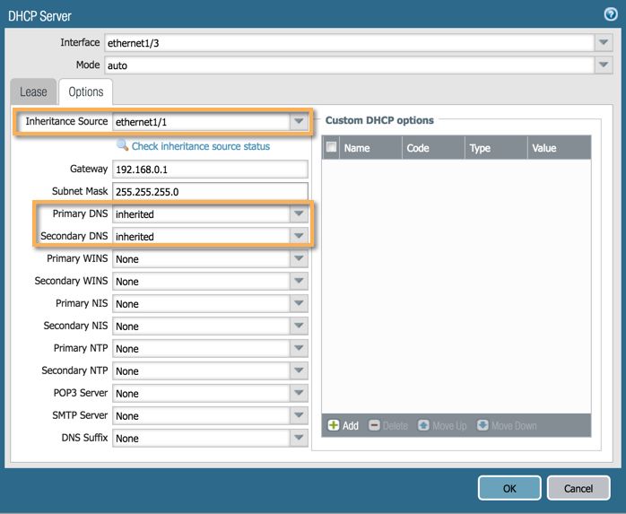The image size is (626, 514).
Task: Click the Move Down arrow icon
Action: click(x=483, y=425)
